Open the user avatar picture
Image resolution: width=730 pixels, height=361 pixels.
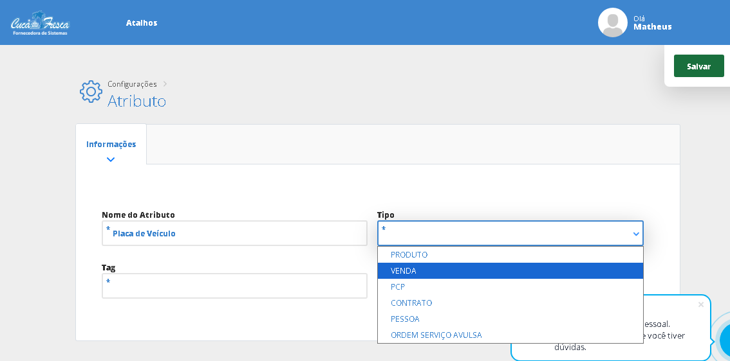[612, 22]
